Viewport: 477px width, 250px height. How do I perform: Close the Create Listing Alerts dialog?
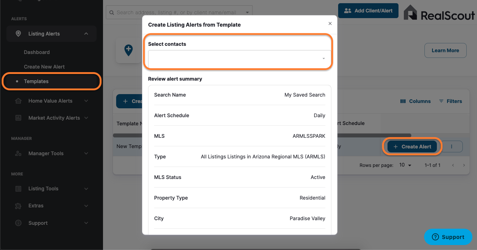coord(330,23)
